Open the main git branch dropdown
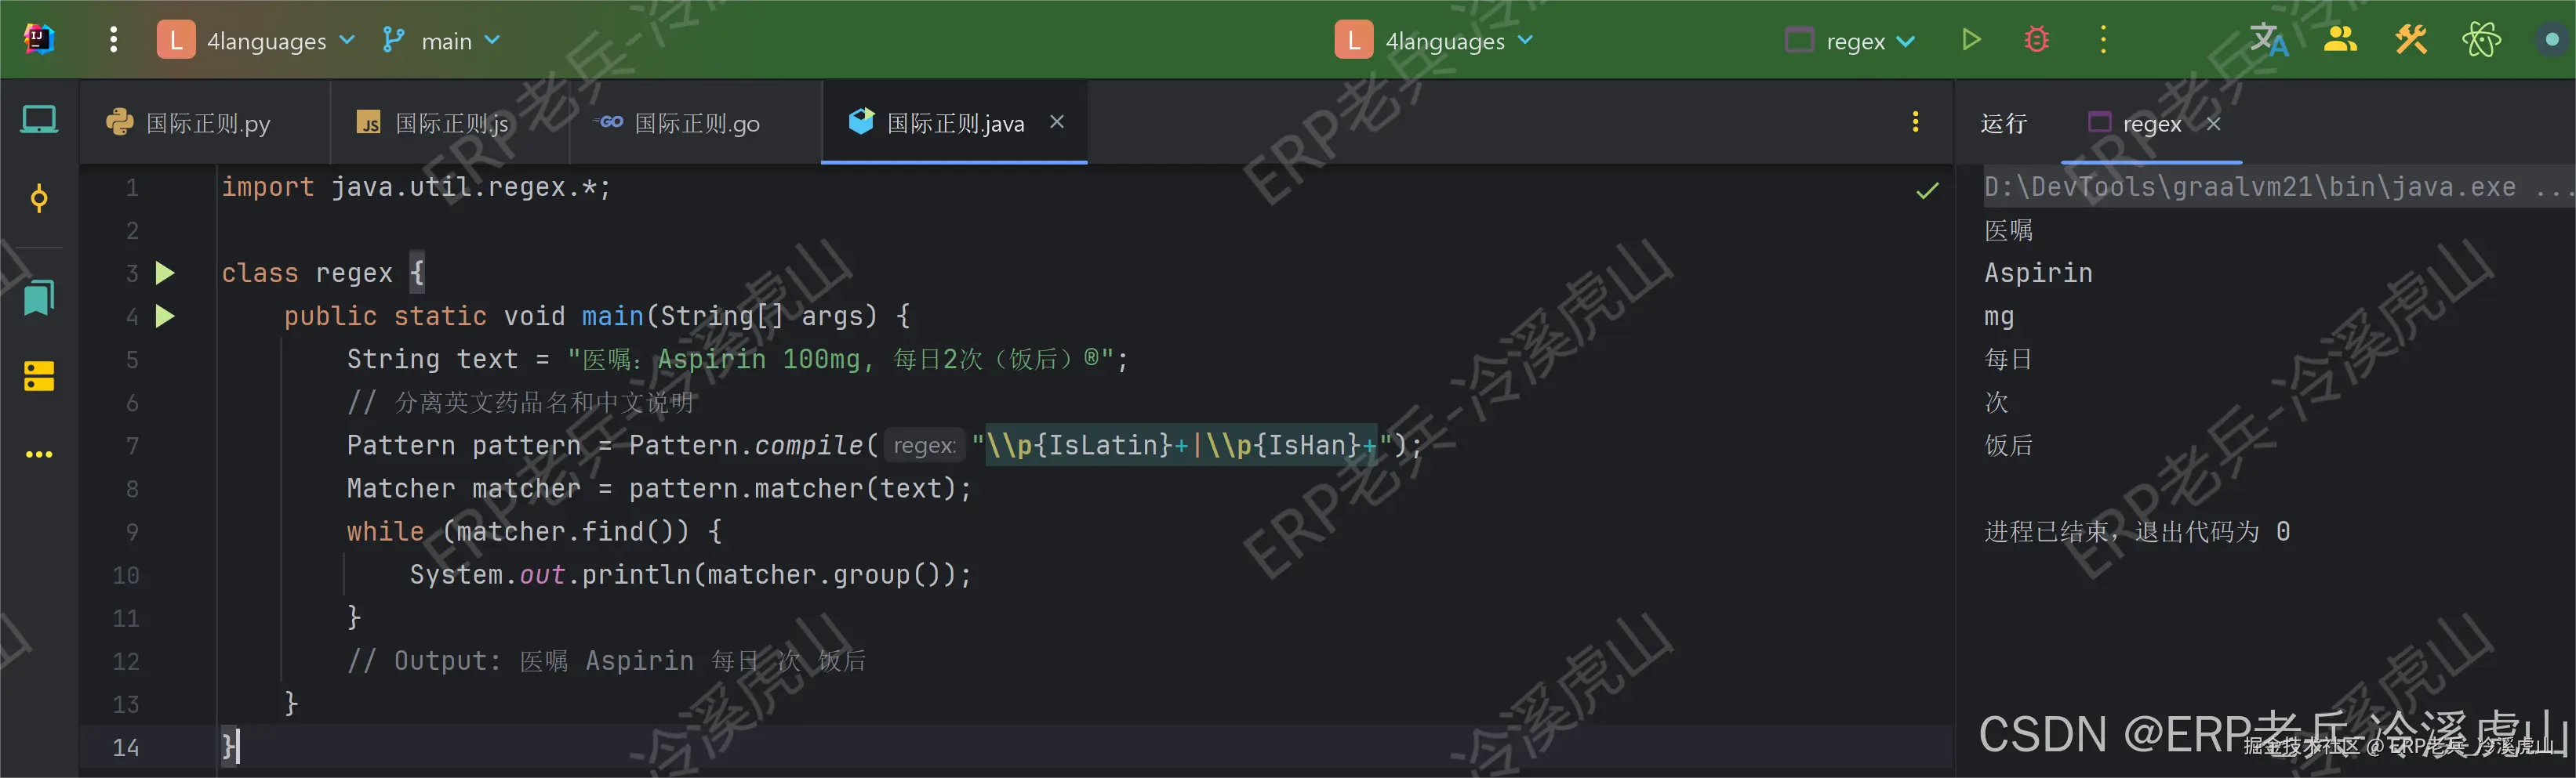Viewport: 2576px width, 778px height. click(441, 41)
